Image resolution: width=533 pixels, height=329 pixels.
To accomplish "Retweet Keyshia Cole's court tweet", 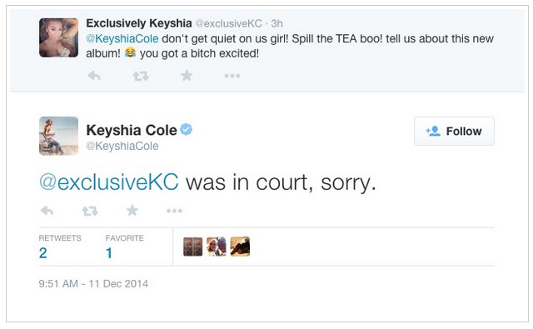I will (x=90, y=211).
